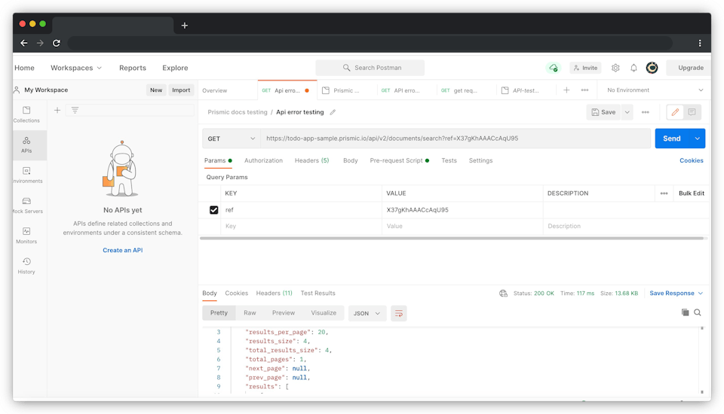Open the History sidebar section
This screenshot has width=724, height=414.
coord(26,266)
